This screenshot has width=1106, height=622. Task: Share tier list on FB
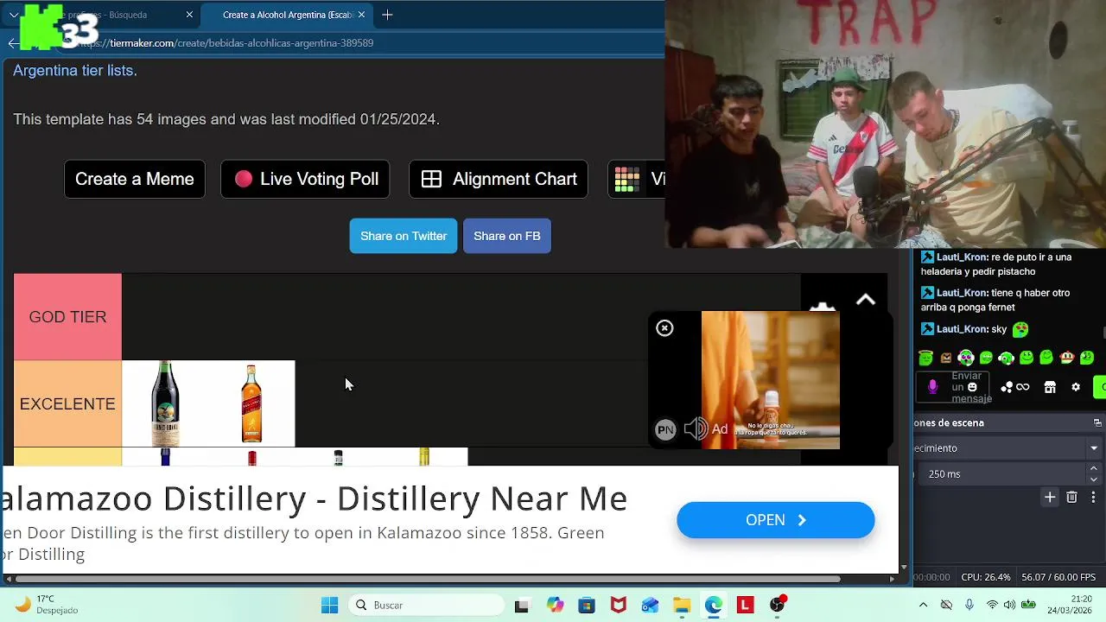click(507, 236)
